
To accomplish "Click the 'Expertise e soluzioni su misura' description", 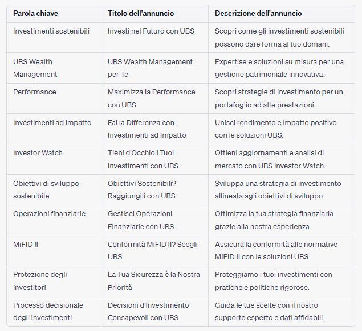I will 279,68.
